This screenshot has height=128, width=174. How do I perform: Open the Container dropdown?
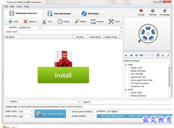(140, 111)
